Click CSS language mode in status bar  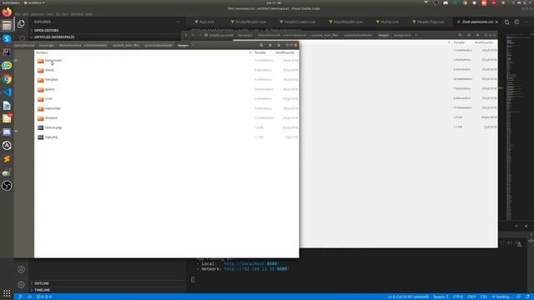[x=484, y=297]
